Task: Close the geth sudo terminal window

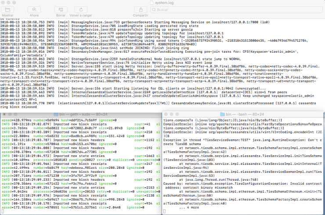Action: coord(4,113)
